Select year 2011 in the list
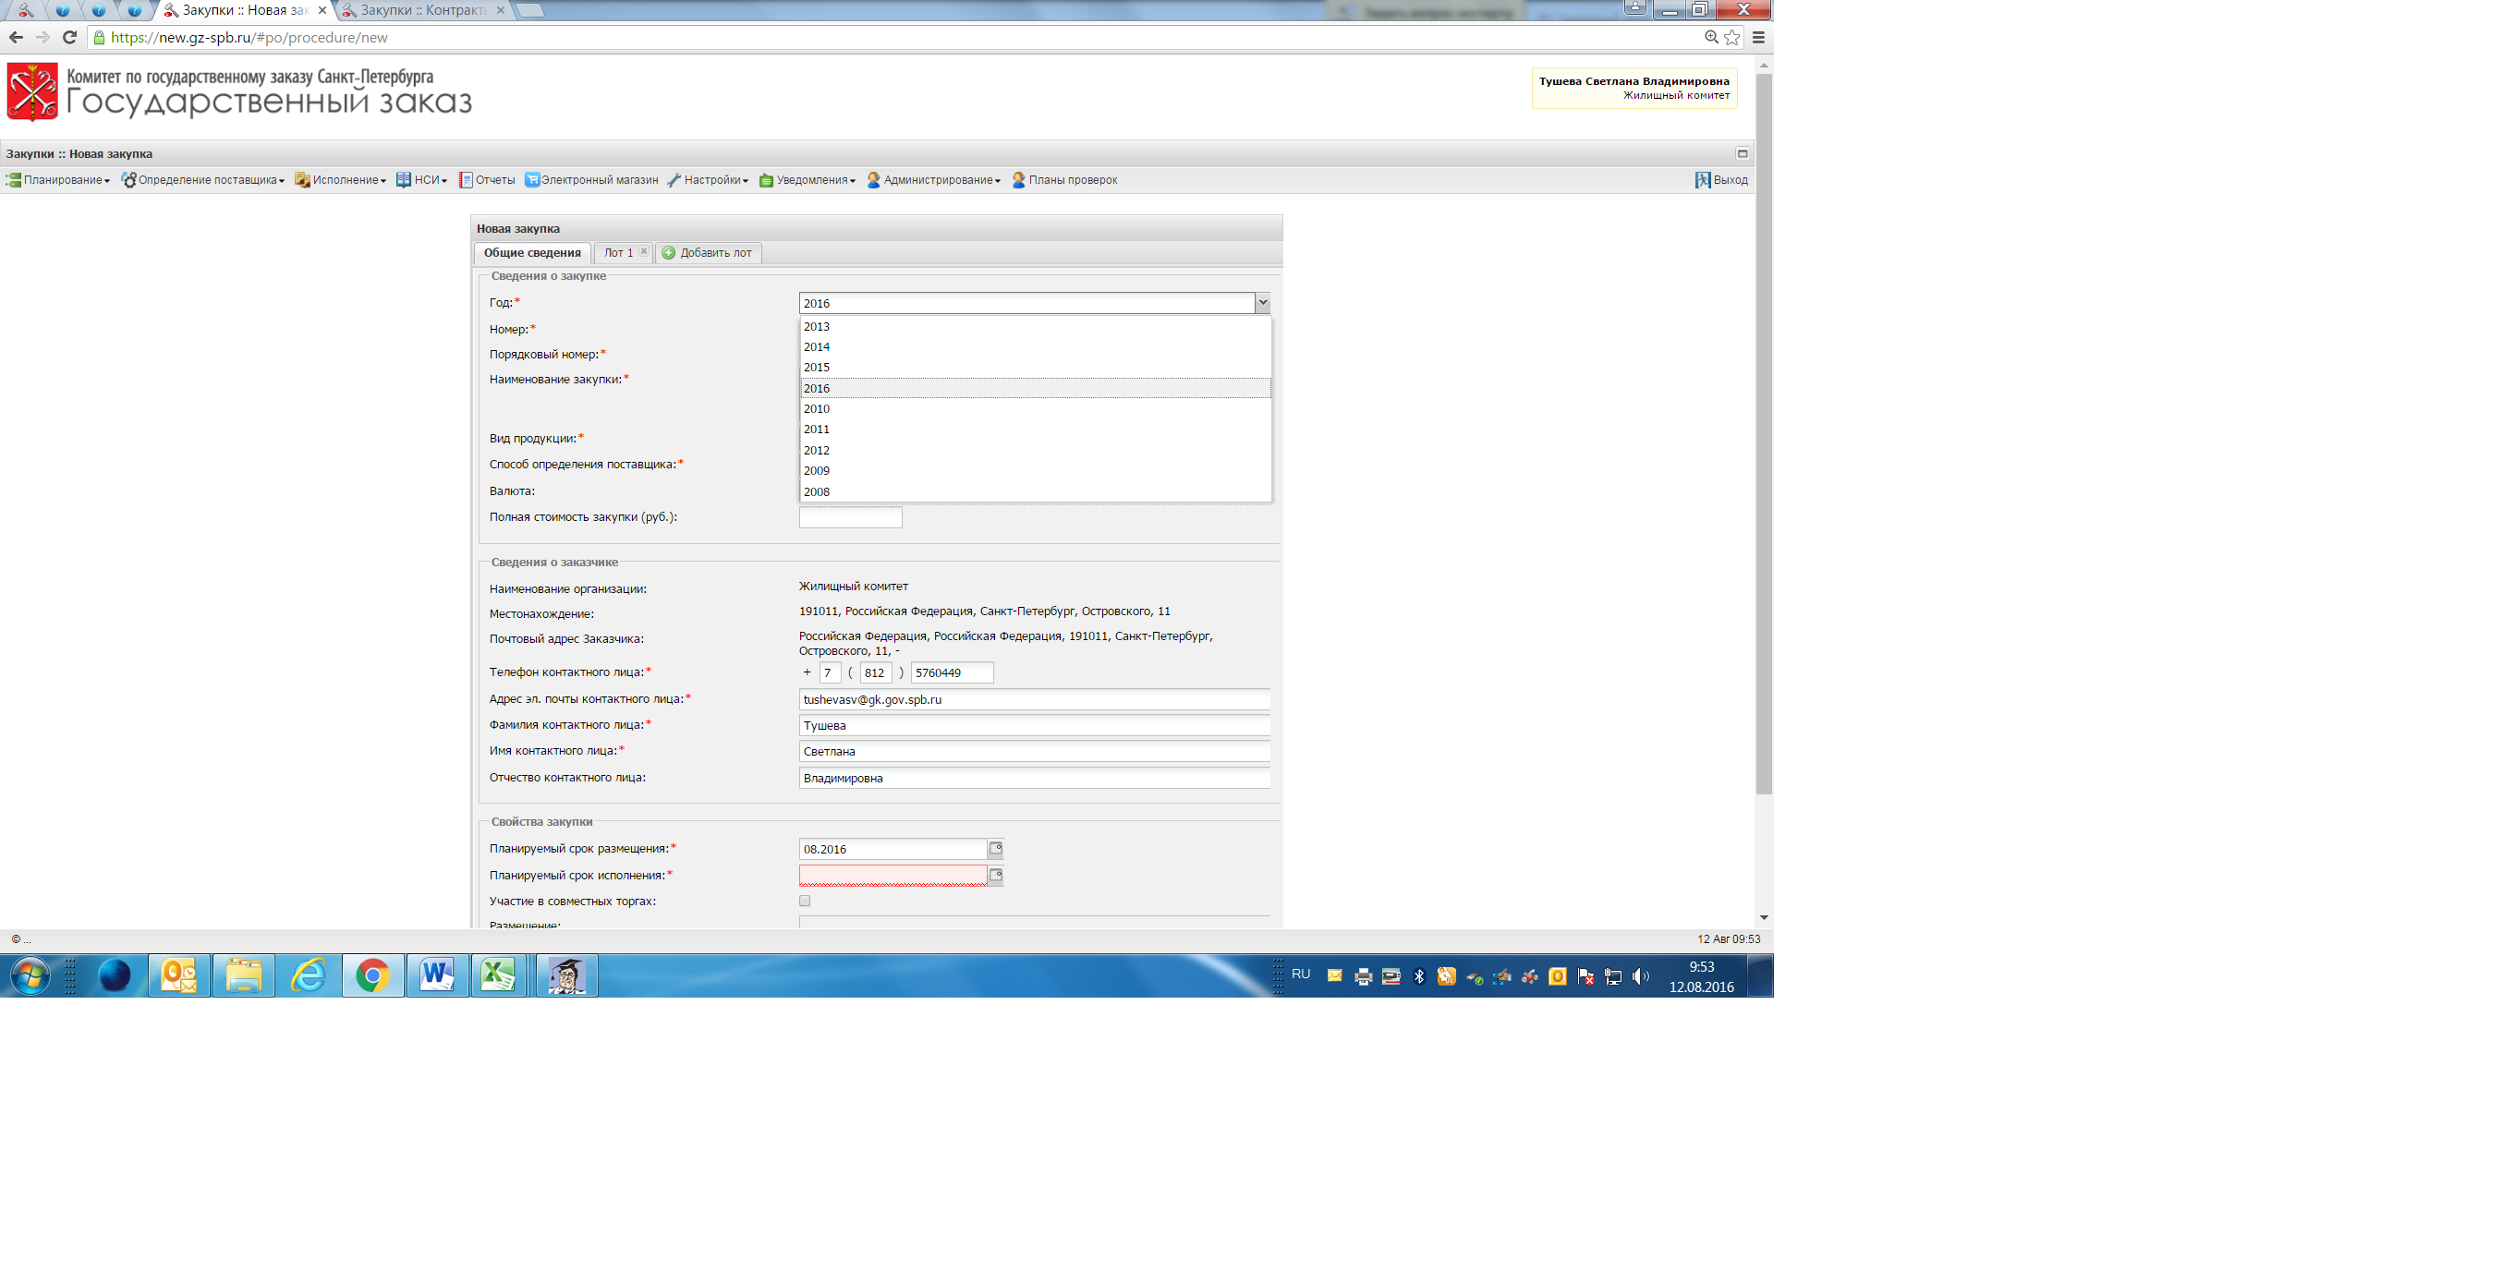Image resolution: width=2502 pixels, height=1271 pixels. 1036,430
